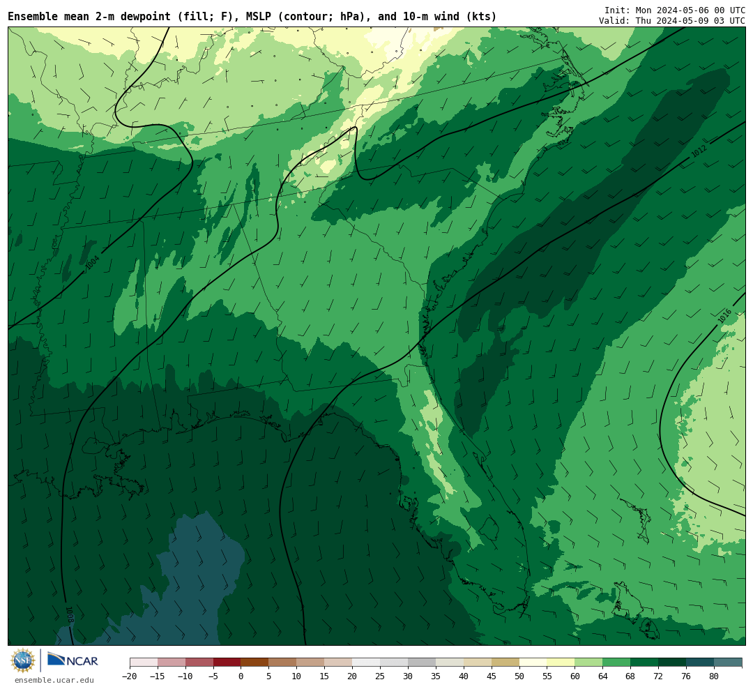Click the 1008 isobar contour label

click(70, 614)
